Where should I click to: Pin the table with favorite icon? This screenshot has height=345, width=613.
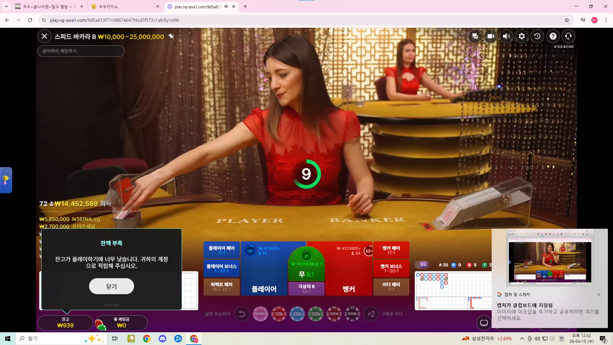(171, 36)
